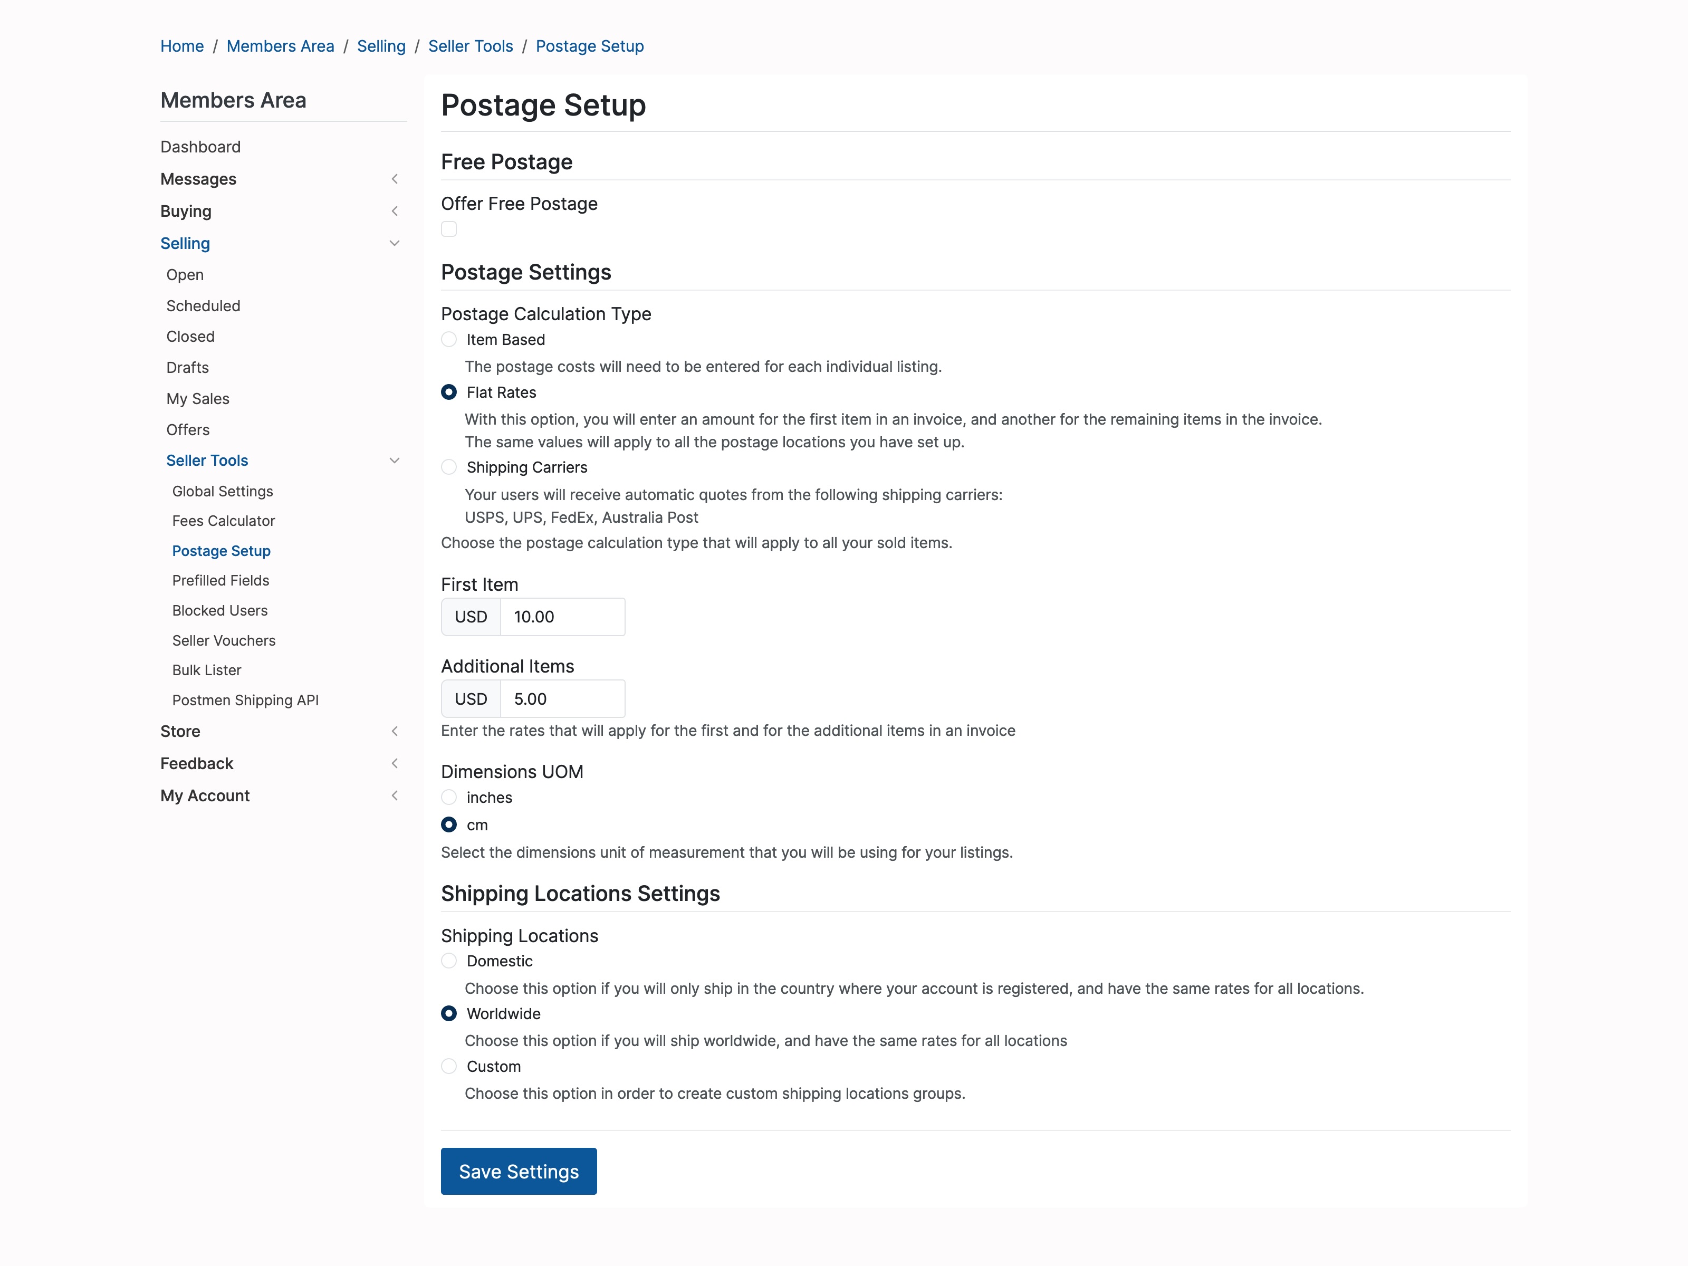
Task: Click the Additional Items amount field
Action: point(562,698)
